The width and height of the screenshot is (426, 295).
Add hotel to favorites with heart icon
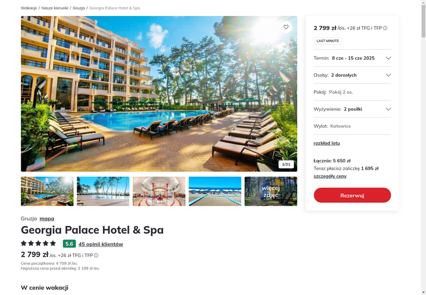pyautogui.click(x=286, y=27)
